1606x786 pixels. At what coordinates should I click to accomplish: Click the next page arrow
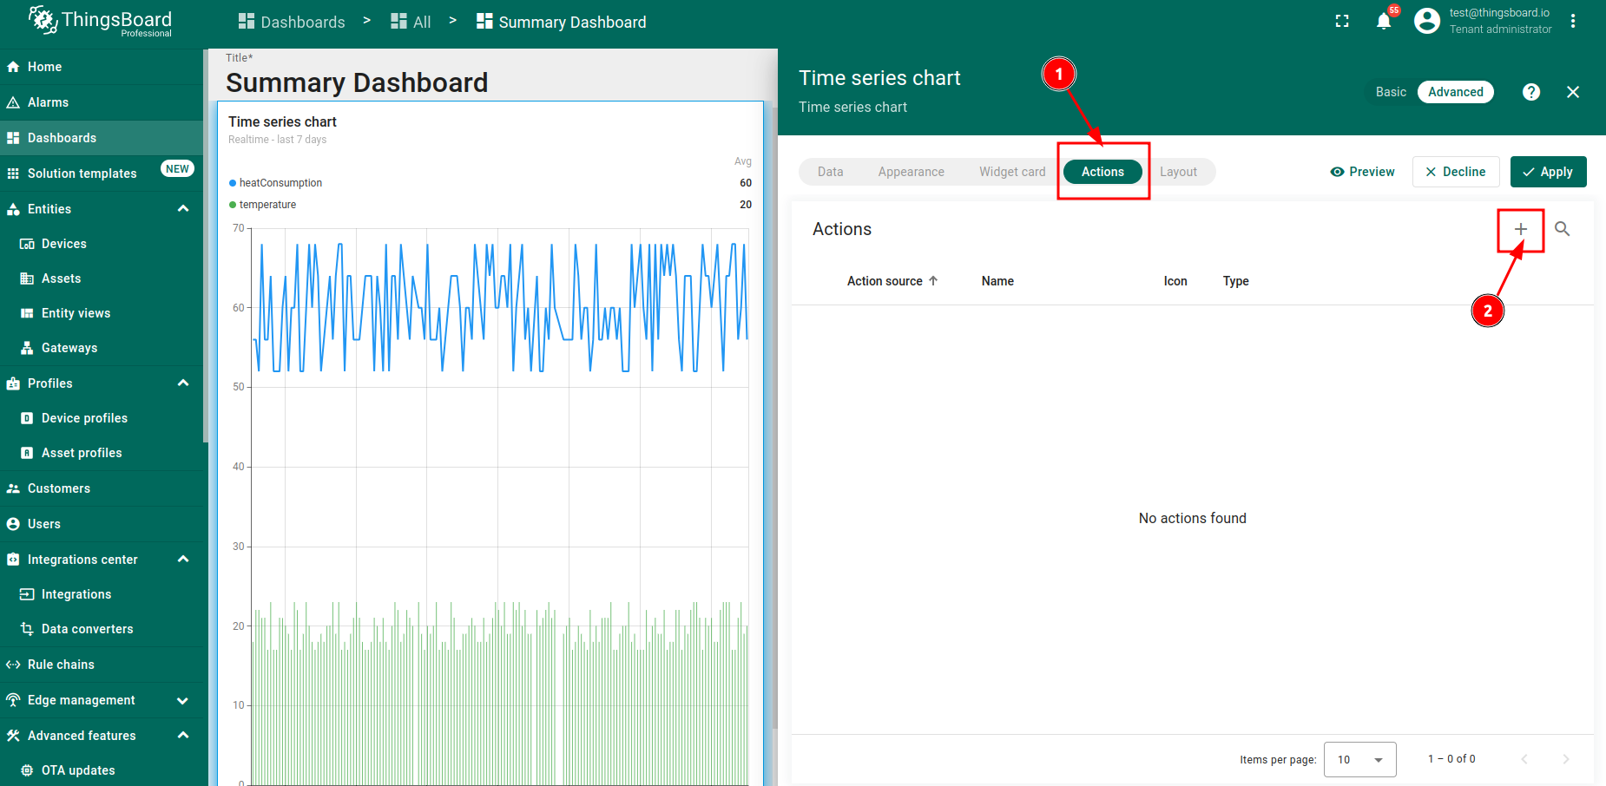(x=1566, y=759)
